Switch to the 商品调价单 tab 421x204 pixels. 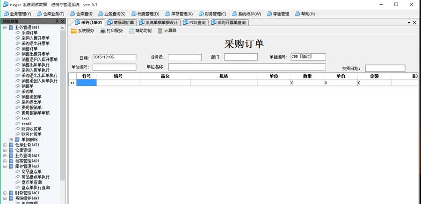coord(121,22)
